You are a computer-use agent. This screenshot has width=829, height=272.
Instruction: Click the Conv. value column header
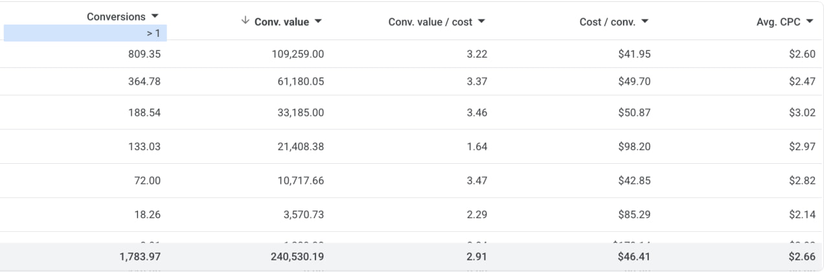point(282,22)
